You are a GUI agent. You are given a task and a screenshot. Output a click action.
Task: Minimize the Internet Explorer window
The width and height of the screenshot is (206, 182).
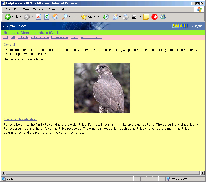click(x=193, y=3)
